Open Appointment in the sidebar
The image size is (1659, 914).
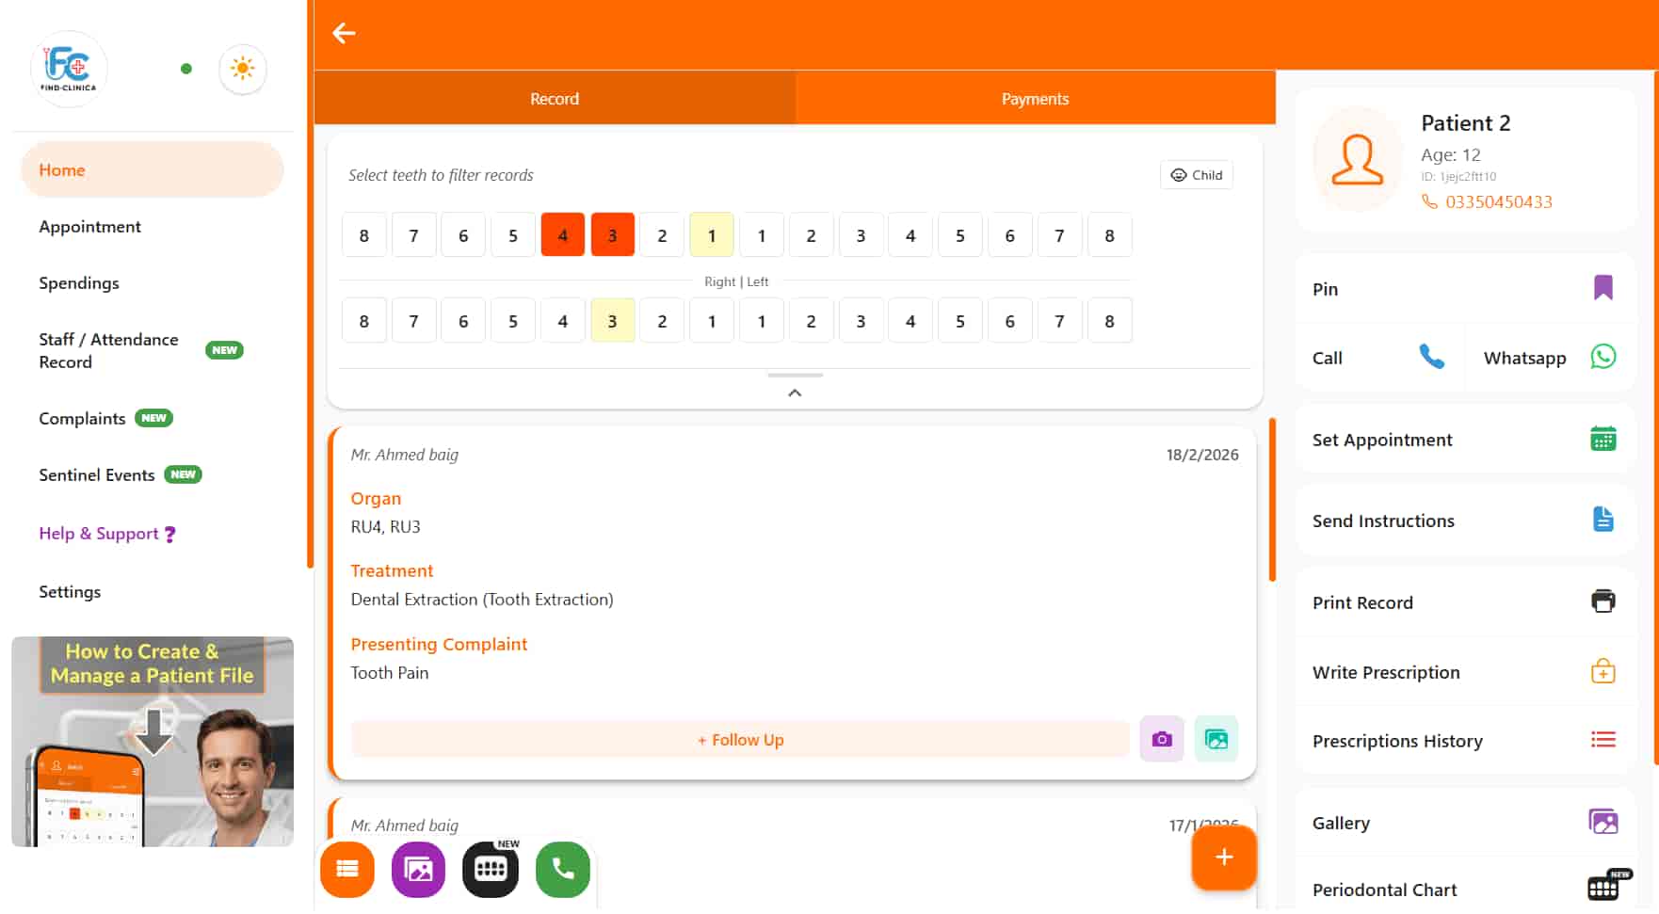pos(89,227)
